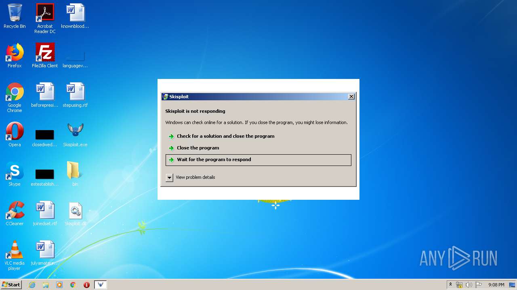Expand View problem details arrow
This screenshot has height=290, width=517.
tap(170, 178)
